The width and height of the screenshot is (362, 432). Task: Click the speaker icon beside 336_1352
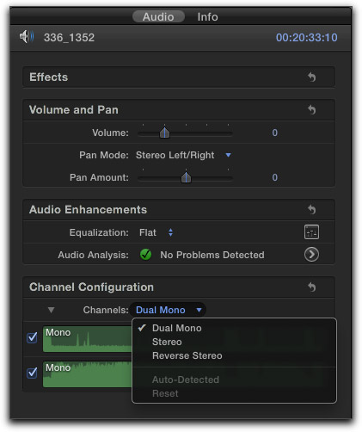point(27,37)
